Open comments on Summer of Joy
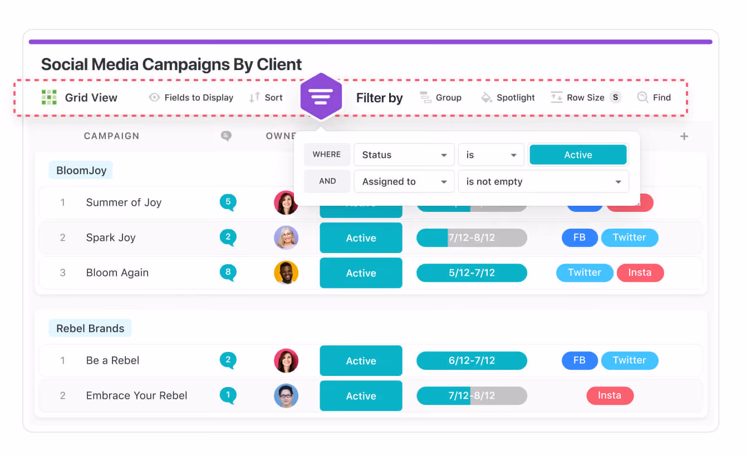746x456 pixels. (228, 202)
